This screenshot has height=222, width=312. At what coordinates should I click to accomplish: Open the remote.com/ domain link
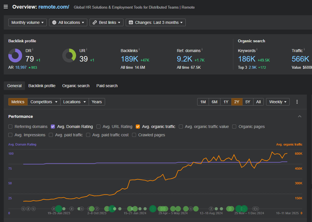pyautogui.click(x=54, y=7)
